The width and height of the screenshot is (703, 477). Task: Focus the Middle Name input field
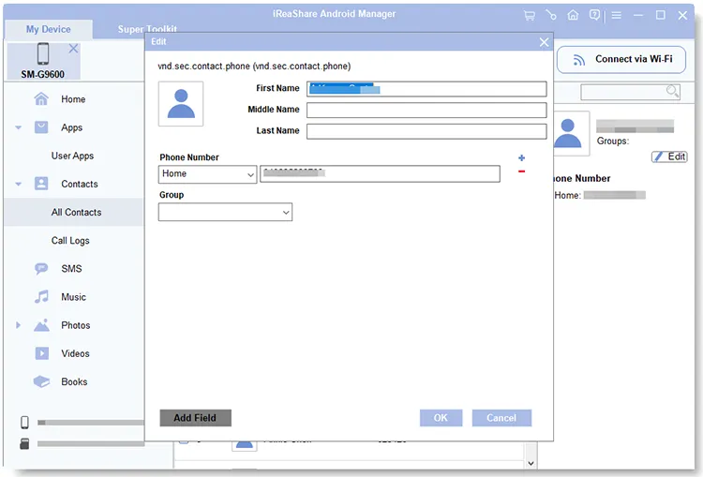coord(426,110)
